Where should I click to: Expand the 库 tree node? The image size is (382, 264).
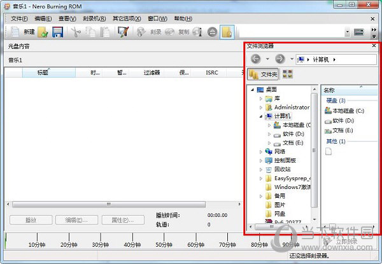pos(261,99)
